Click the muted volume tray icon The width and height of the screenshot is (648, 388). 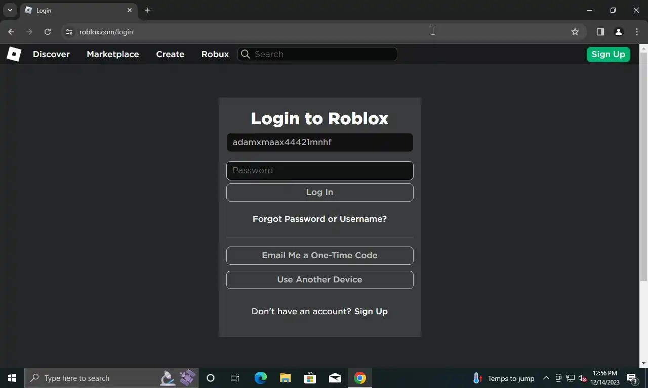(x=582, y=378)
